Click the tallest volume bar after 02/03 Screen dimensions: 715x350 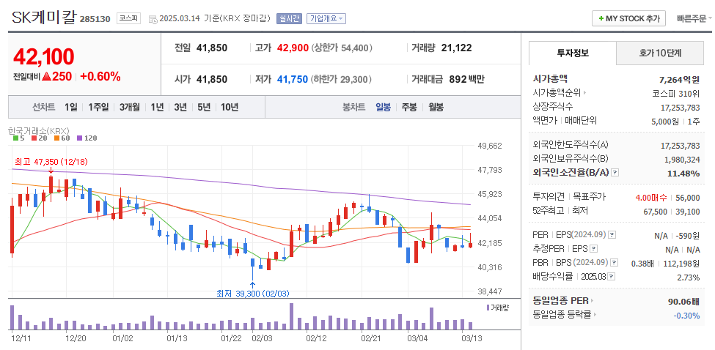click(291, 316)
